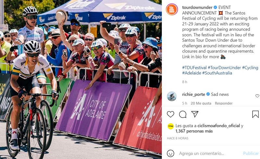Open the #TDUFestival hashtag
This screenshot has height=159, width=260.
click(194, 68)
